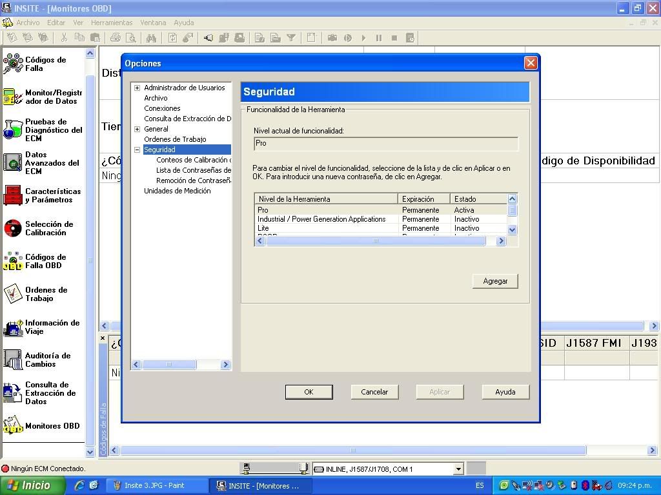661x495 pixels.
Task: Click the list's scroll up arrow
Action: [512, 199]
